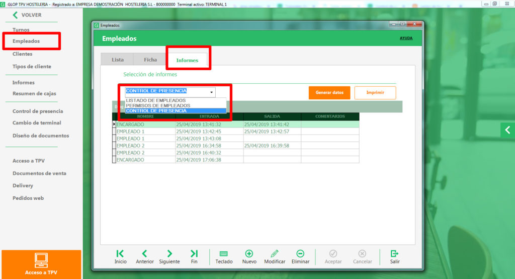Exit the window with Salir icon
Viewport: 515px width, 279px height.
394,254
